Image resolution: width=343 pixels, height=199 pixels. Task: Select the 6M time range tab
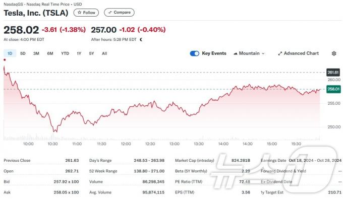click(x=50, y=53)
